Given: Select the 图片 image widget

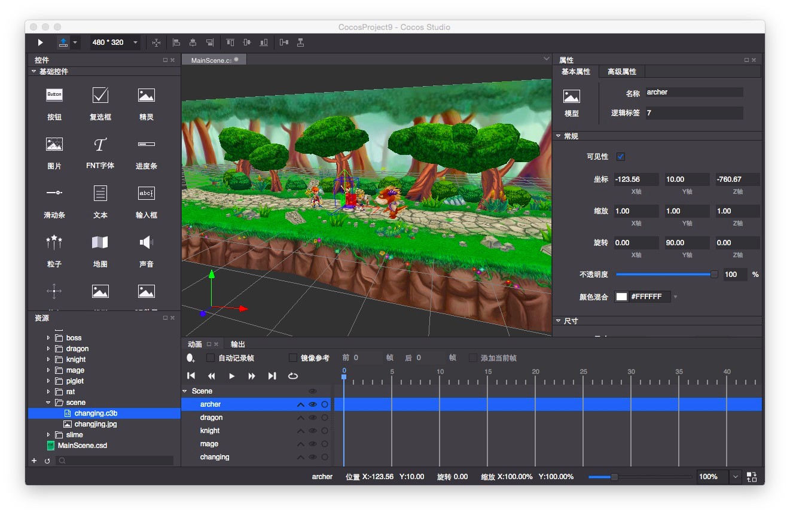Looking at the screenshot, I should (54, 153).
